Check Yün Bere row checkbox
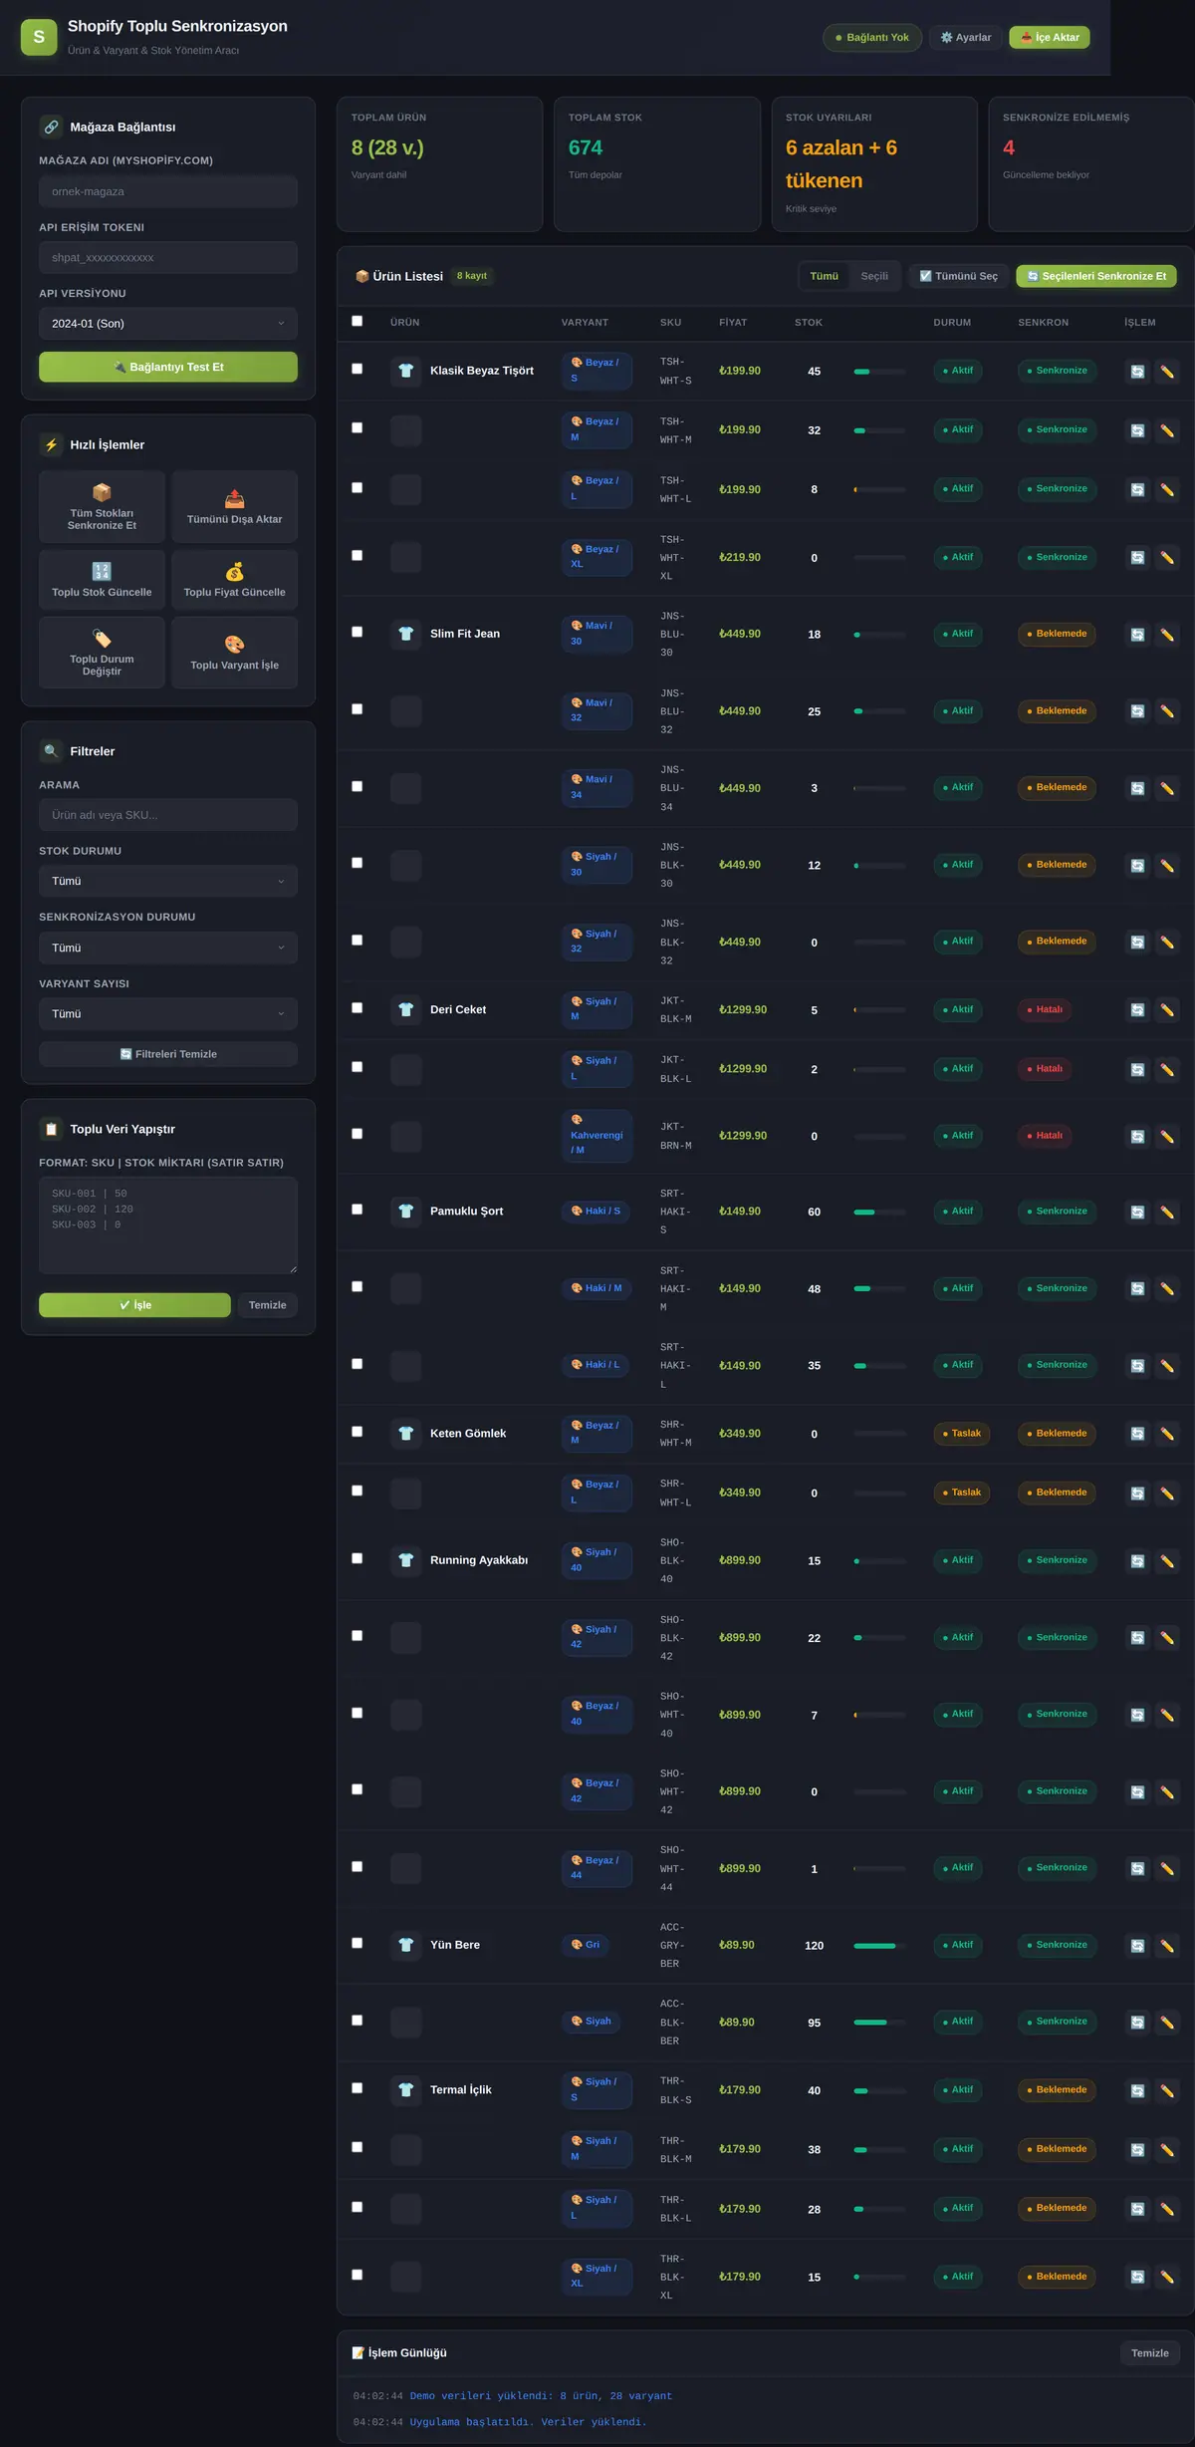Viewport: 1195px width, 2447px height. pyautogui.click(x=357, y=1943)
